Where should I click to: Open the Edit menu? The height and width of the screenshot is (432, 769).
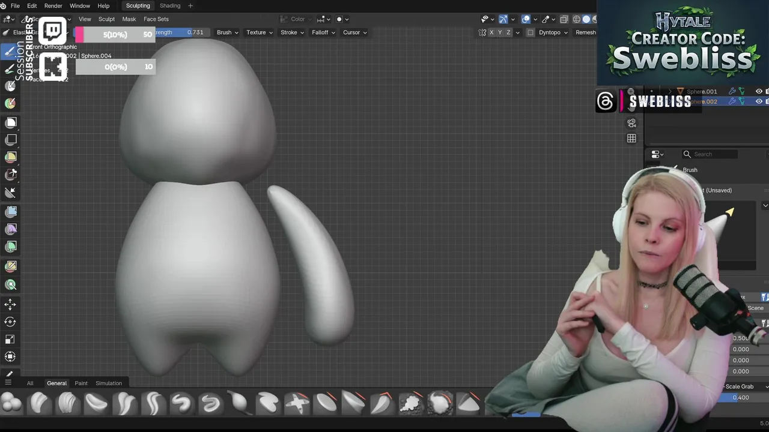tap(32, 6)
